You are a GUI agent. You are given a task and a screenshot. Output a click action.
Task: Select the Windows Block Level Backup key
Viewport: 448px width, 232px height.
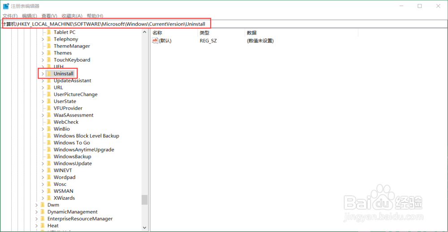[86, 135]
